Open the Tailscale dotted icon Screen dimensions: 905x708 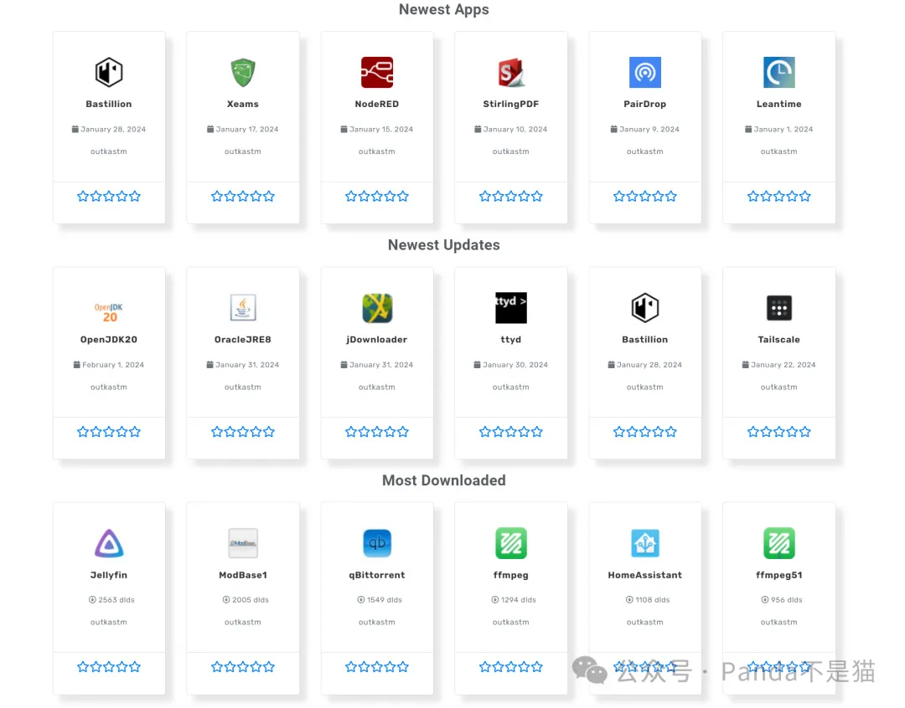click(778, 307)
